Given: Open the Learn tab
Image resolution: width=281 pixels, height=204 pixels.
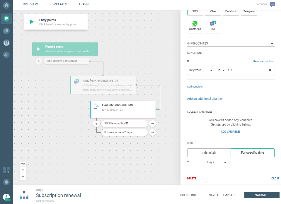Looking at the screenshot, I should point(84,4).
